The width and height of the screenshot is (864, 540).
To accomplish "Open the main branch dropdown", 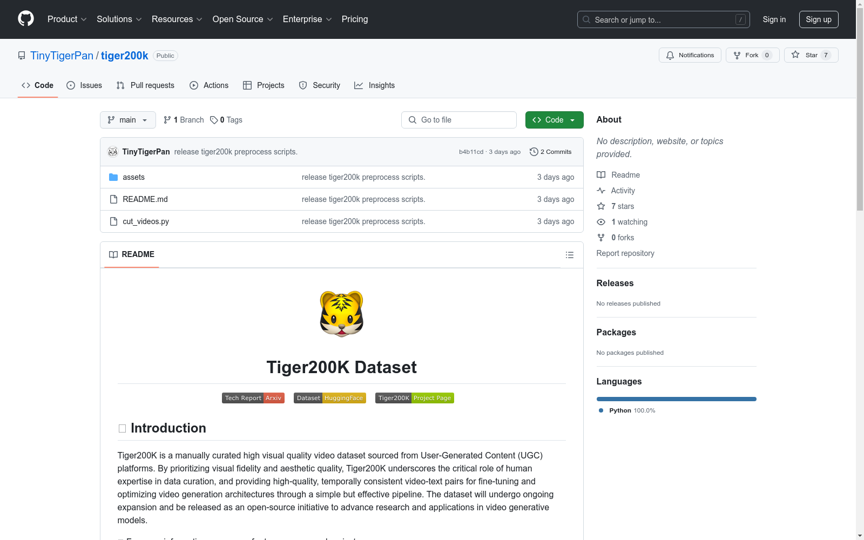I will 127,119.
